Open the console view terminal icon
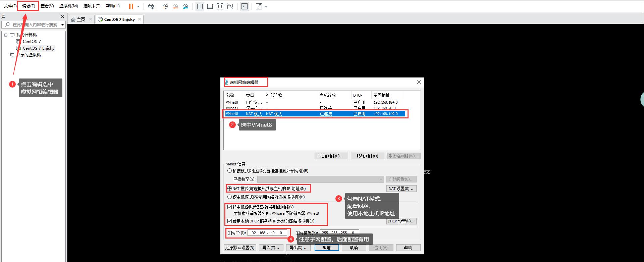Image resolution: width=644 pixels, height=262 pixels. [x=245, y=6]
